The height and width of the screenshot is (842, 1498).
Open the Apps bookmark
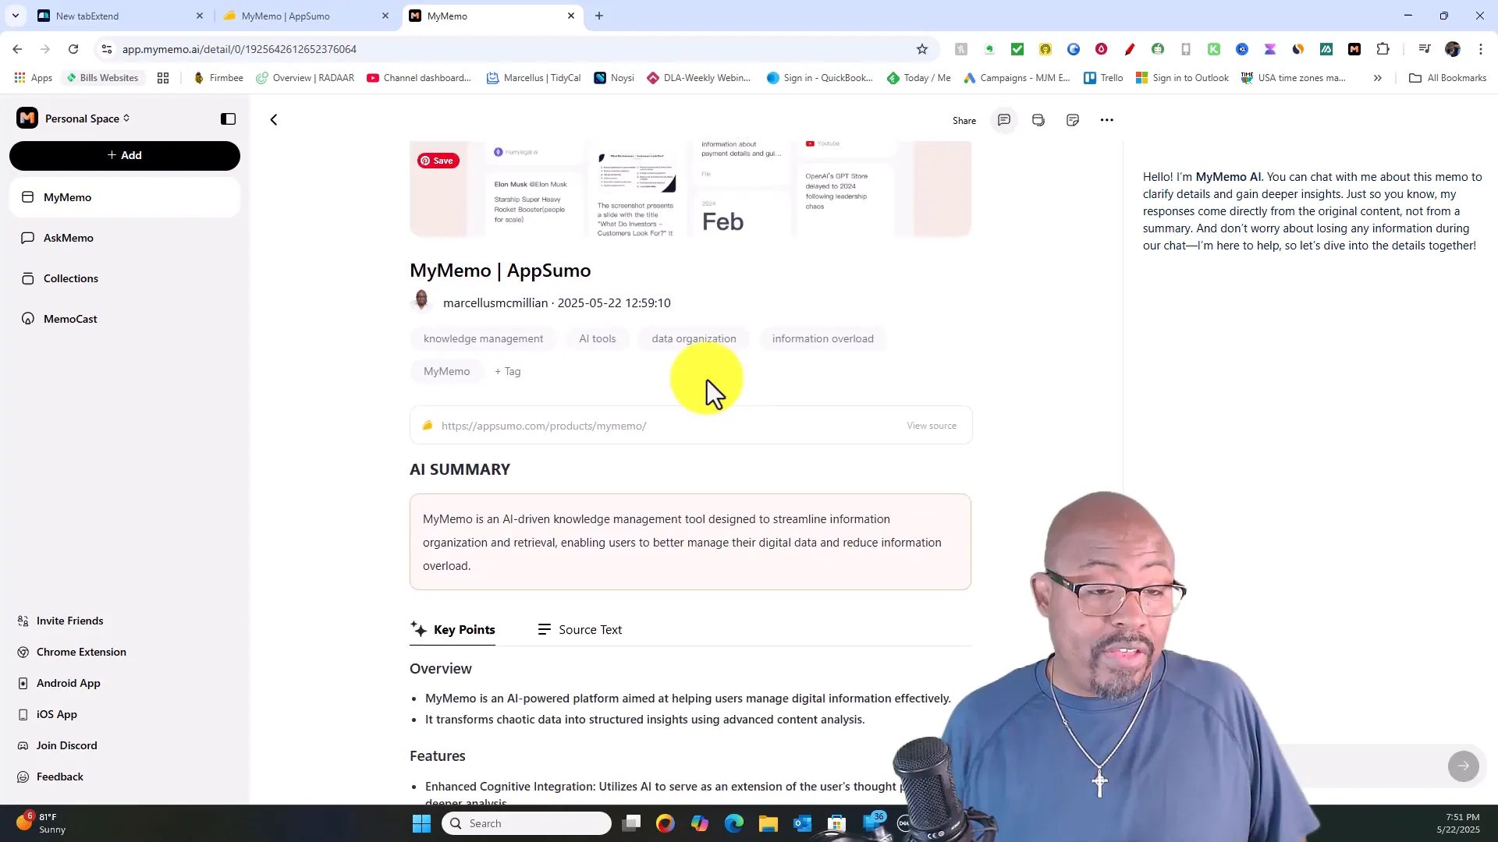click(x=34, y=78)
